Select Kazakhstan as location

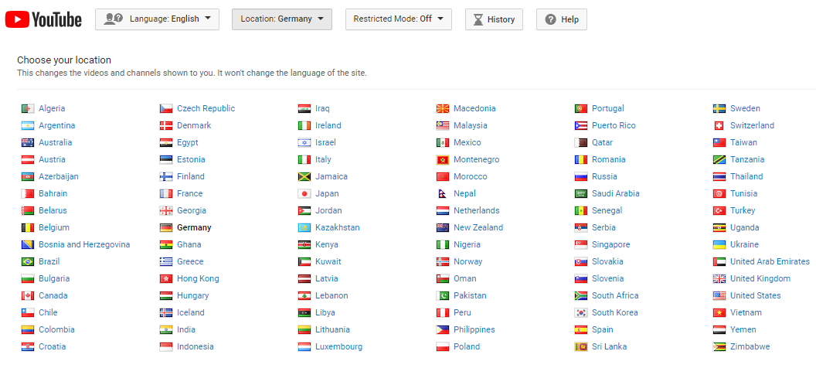337,227
